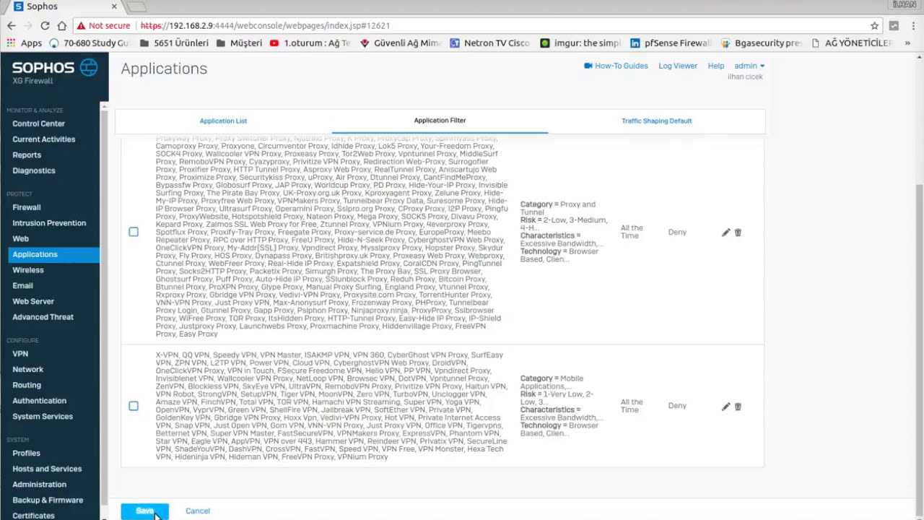Open How-To Guides video link
The image size is (924, 520).
pyautogui.click(x=616, y=66)
